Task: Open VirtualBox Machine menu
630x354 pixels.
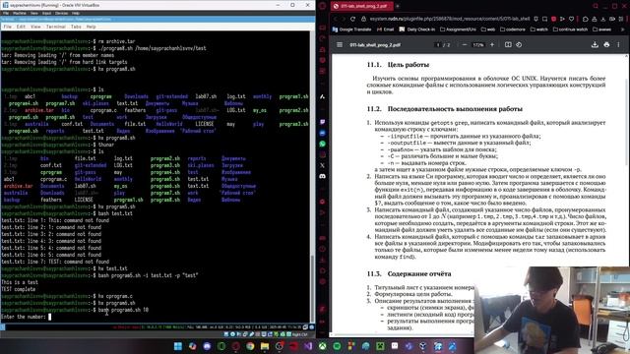Action: point(20,13)
